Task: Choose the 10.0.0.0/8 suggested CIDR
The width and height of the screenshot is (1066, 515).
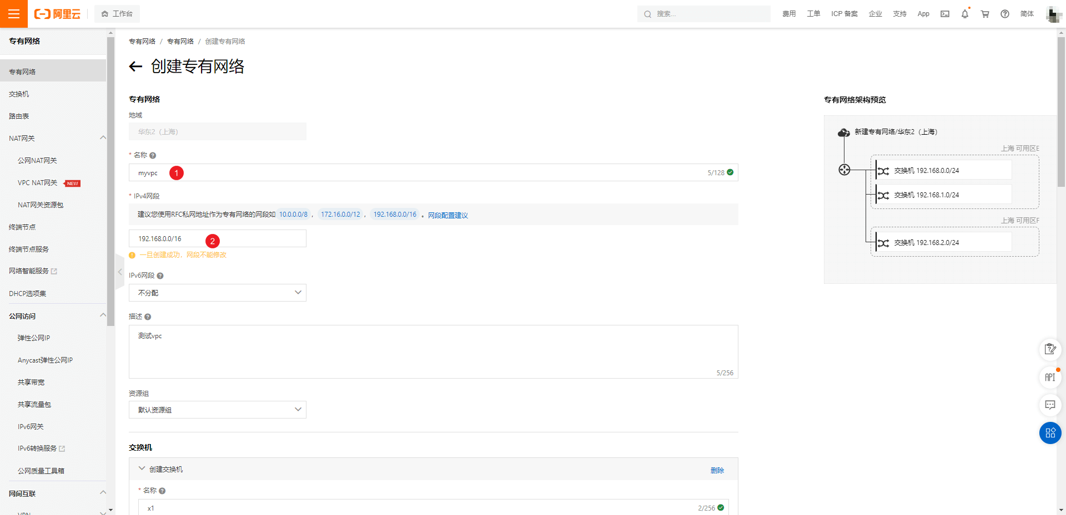Action: point(293,215)
